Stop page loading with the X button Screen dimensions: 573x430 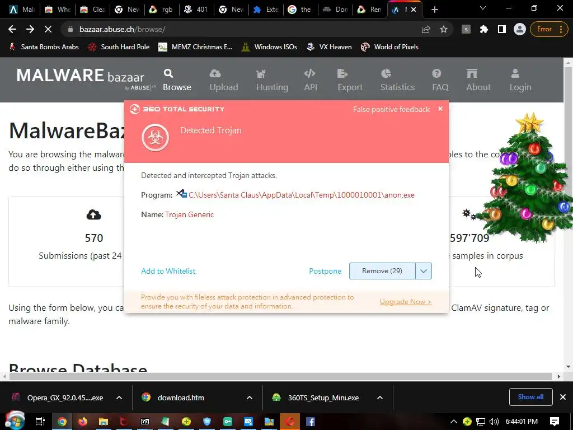pyautogui.click(x=48, y=29)
